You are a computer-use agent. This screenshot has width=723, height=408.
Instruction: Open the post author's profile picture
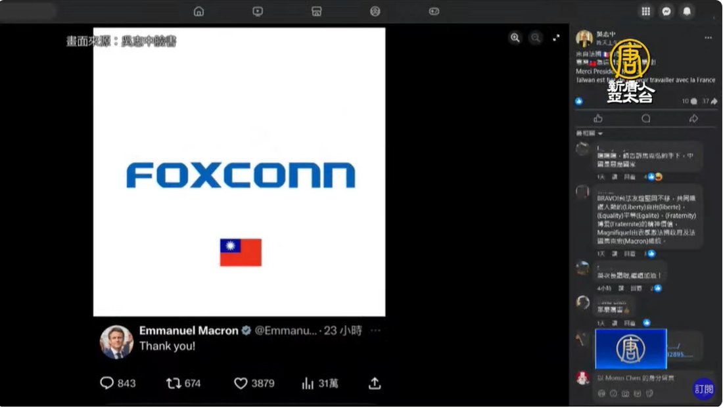click(584, 38)
